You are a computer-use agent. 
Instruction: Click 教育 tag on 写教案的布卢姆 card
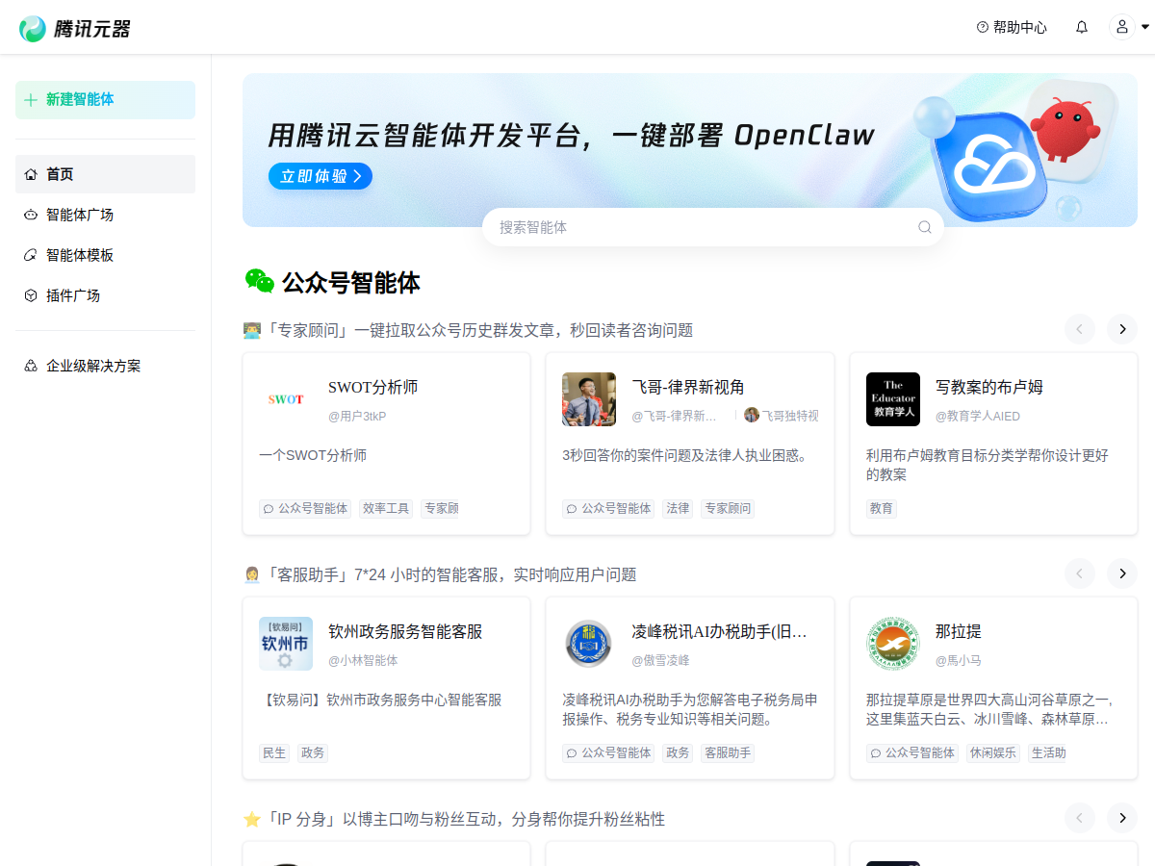882,508
